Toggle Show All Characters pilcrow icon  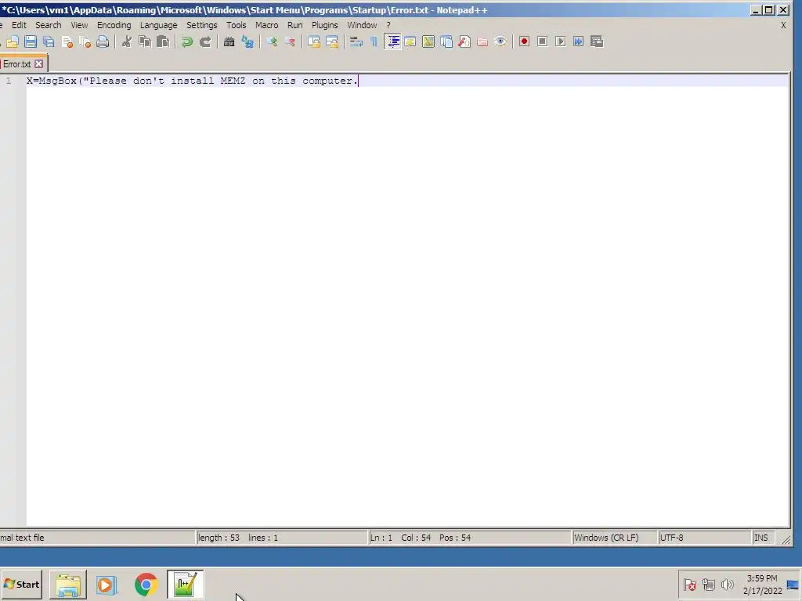pyautogui.click(x=374, y=42)
